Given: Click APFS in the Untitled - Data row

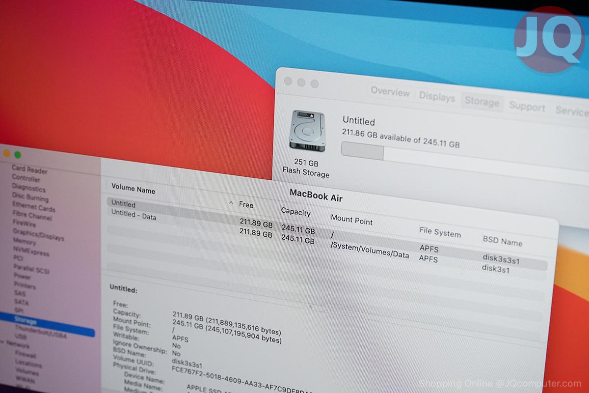Looking at the screenshot, I should (x=428, y=258).
